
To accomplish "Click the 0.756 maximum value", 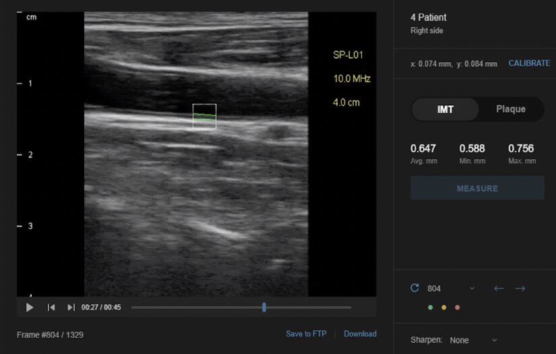I will tap(521, 148).
